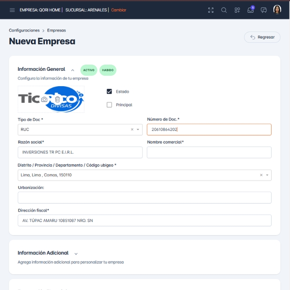This screenshot has height=290, width=290.
Task: Click the search magnifier icon
Action: tap(224, 10)
